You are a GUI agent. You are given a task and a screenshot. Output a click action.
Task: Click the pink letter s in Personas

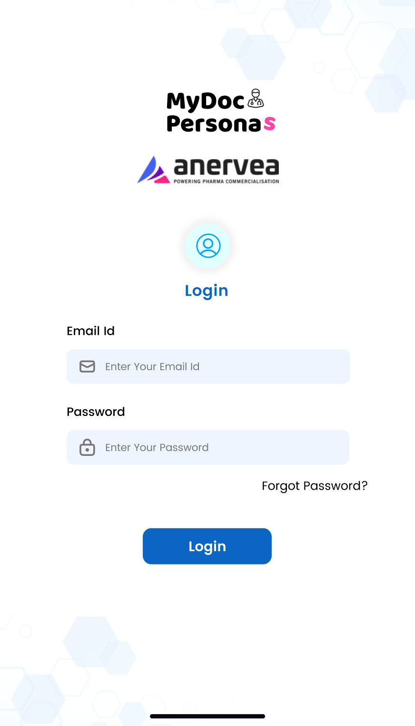click(269, 123)
